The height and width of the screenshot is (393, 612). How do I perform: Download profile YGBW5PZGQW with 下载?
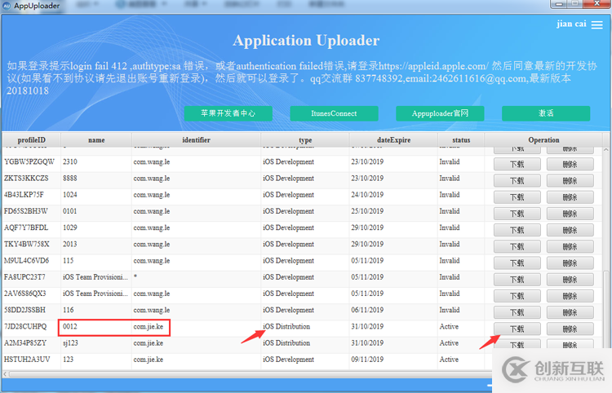point(517,165)
